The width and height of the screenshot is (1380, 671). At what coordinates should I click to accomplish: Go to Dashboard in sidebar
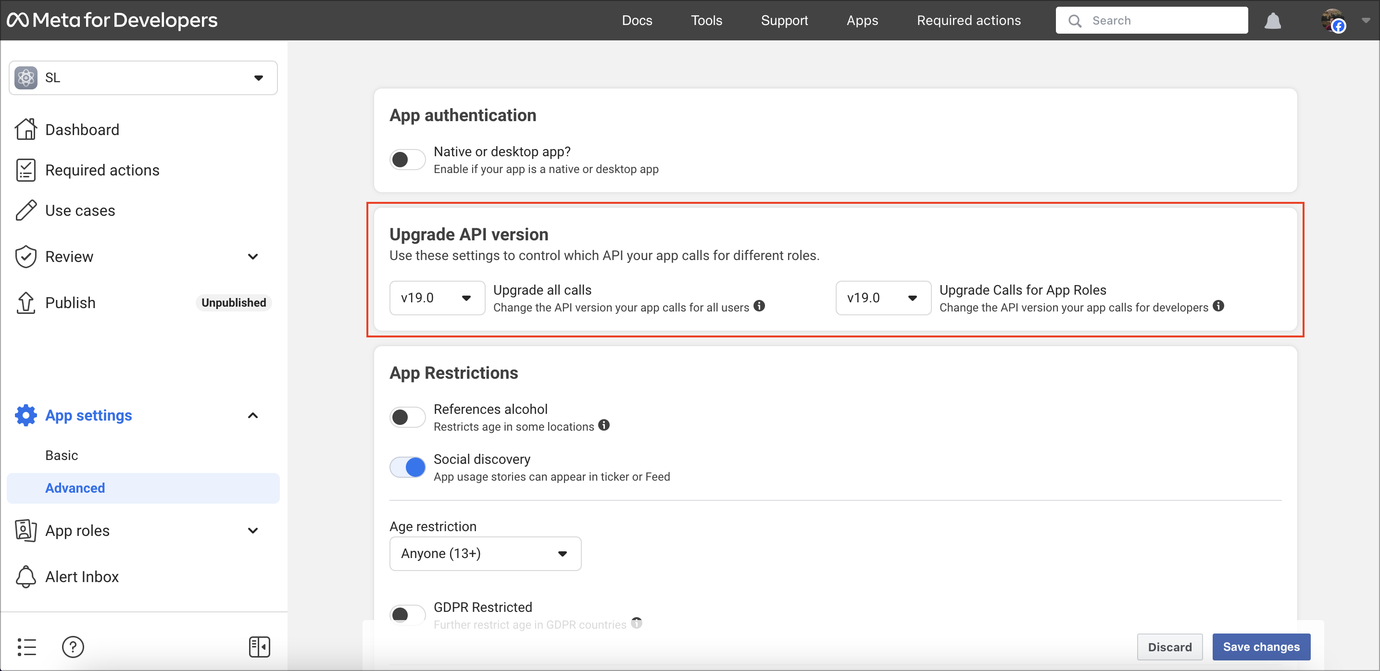click(x=82, y=130)
